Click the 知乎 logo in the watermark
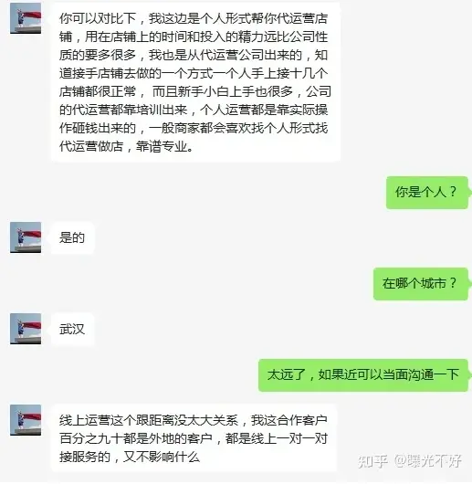The height and width of the screenshot is (484, 472). point(373,461)
